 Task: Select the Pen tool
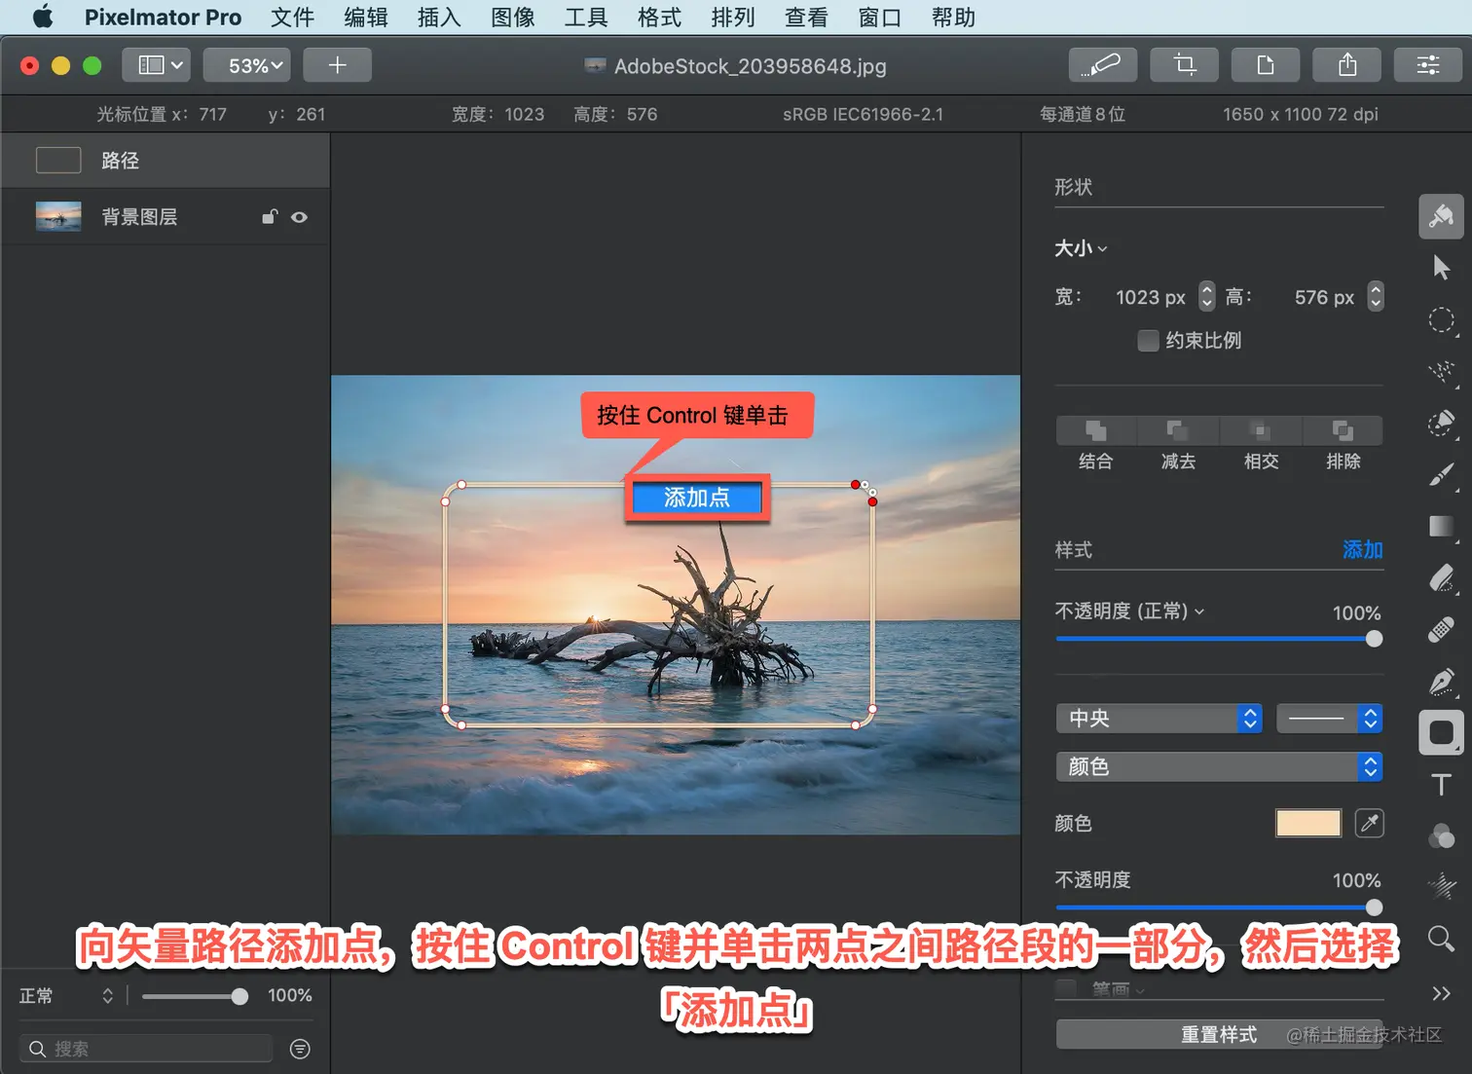click(1441, 681)
